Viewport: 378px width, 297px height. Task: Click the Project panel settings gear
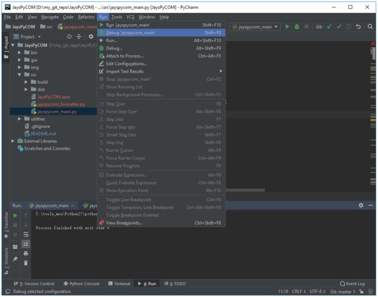click(x=91, y=37)
